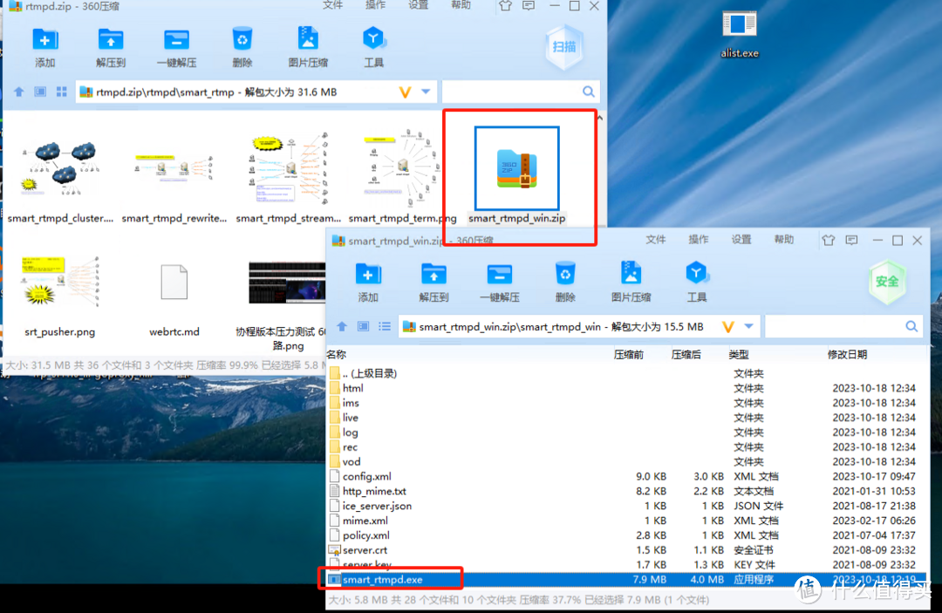
Task: Select the ims folder row
Action: tap(625, 403)
